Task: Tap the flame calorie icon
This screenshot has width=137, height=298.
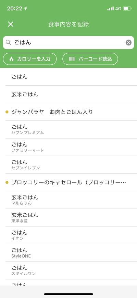Action: (x=12, y=59)
